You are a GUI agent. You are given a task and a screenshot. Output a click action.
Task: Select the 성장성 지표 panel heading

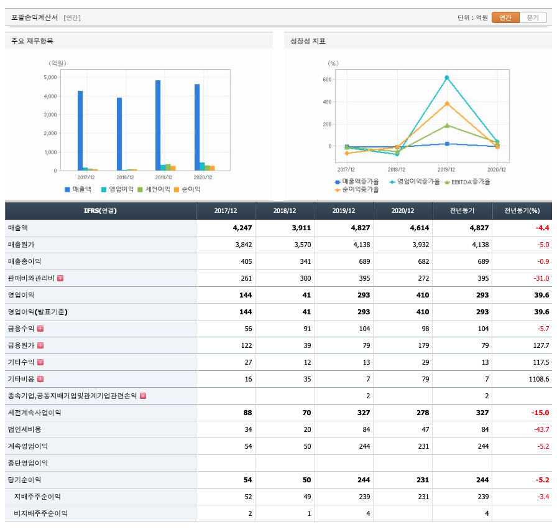pyautogui.click(x=308, y=41)
